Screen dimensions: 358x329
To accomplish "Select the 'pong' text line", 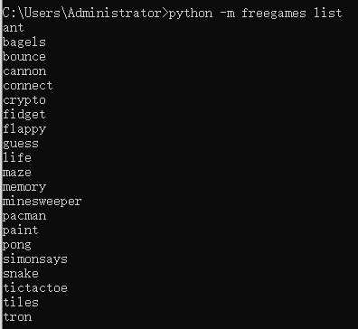I will [17, 245].
